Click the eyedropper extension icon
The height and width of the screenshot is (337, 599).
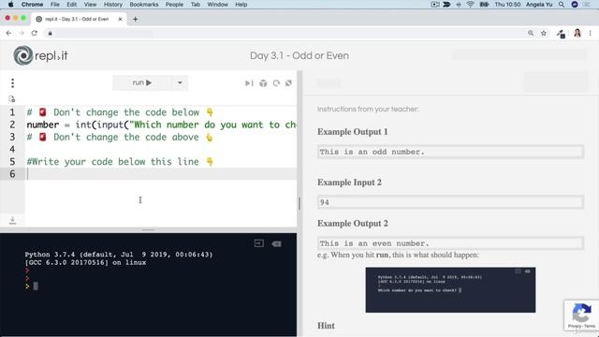561,34
